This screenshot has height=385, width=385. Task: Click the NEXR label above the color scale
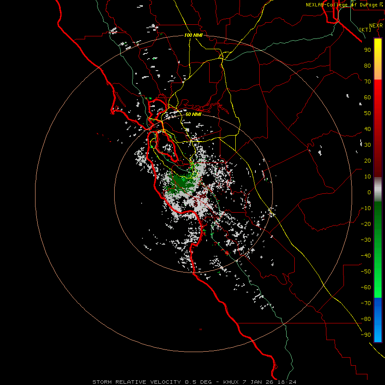pyautogui.click(x=376, y=26)
